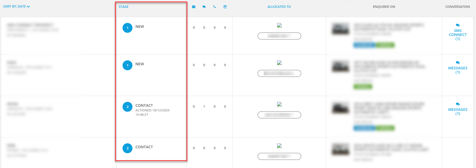Click stage 1 circle in first row
476x168 pixels.
click(x=127, y=28)
